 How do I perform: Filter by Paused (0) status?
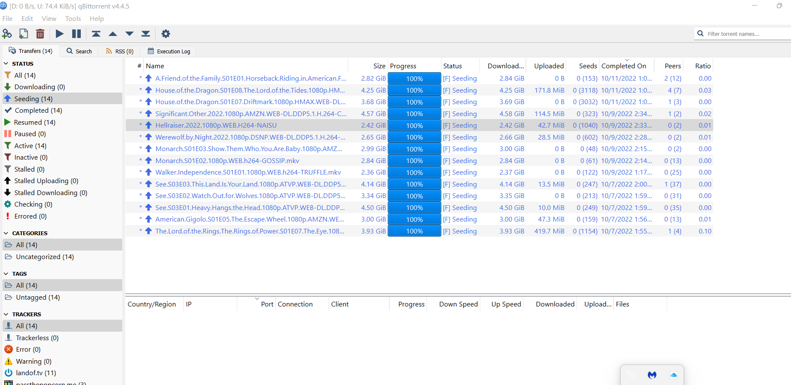coord(63,134)
